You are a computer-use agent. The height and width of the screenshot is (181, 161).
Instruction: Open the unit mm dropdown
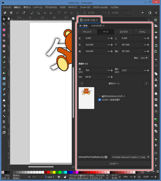click(x=144, y=58)
